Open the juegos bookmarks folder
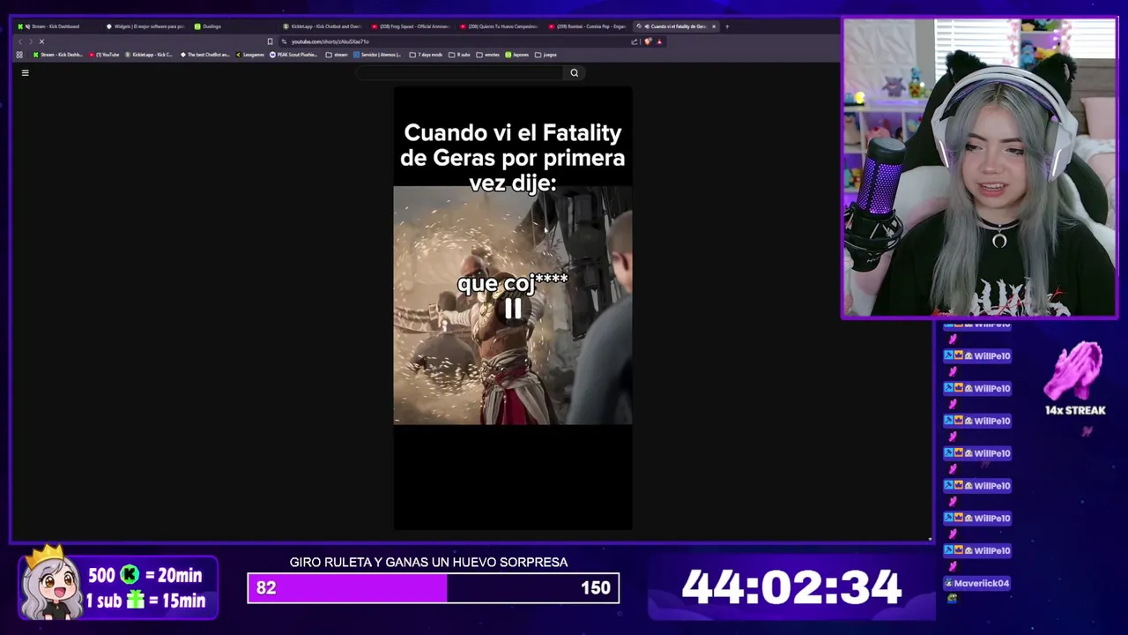 pos(546,55)
